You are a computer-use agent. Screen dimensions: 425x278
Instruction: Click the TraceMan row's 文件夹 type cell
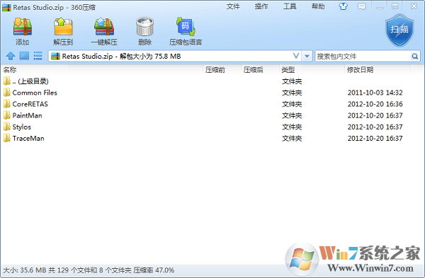coord(292,139)
